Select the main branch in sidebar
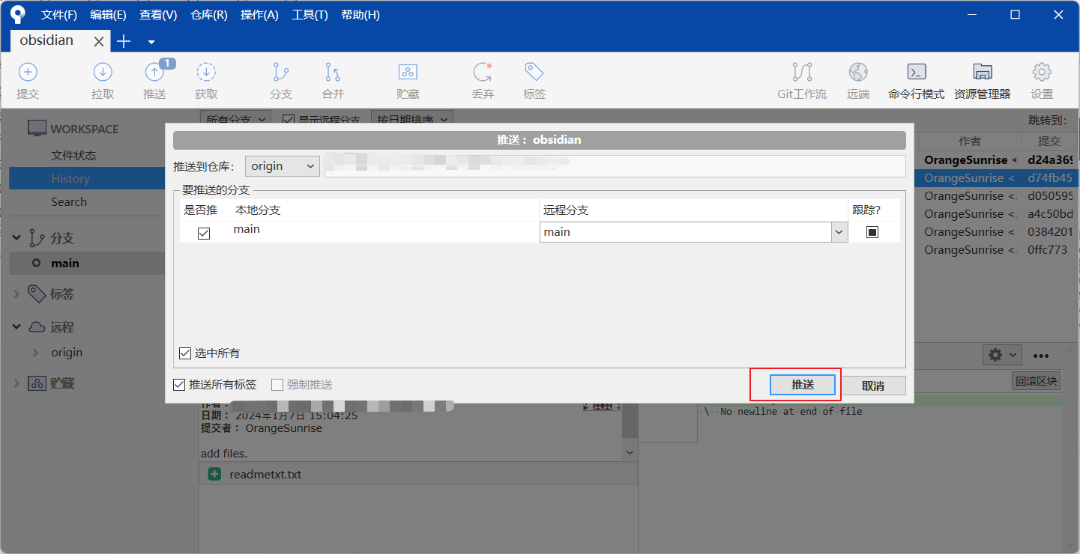Screen dimensions: 1080x554 point(65,264)
